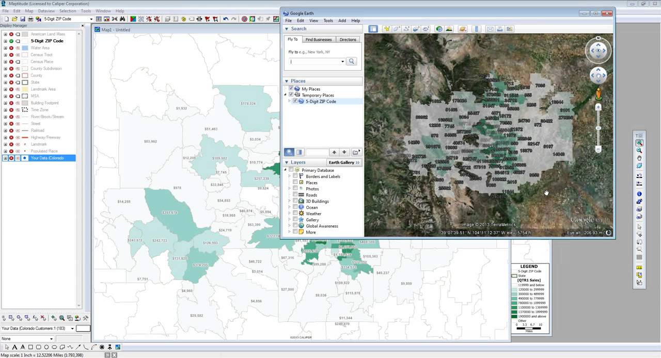
Task: Click the New file icon in Maptitude toolbar
Action: 6,19
